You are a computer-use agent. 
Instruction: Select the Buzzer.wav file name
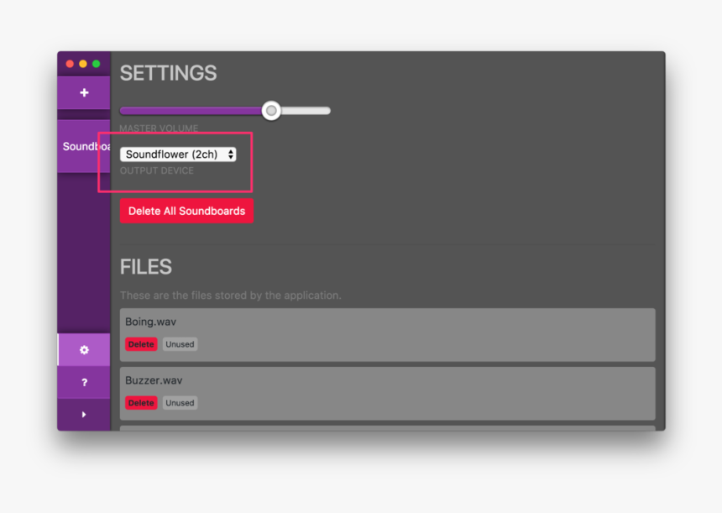pyautogui.click(x=154, y=380)
